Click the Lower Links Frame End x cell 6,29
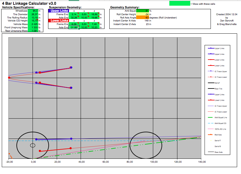The image size is (241, 174). click(x=74, y=24)
